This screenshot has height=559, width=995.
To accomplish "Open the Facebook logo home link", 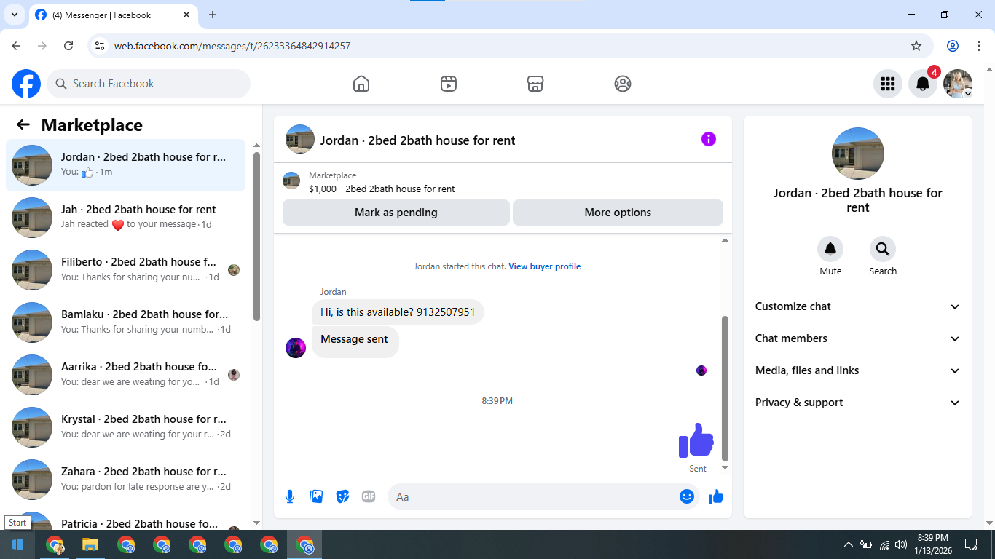I will pyautogui.click(x=26, y=84).
